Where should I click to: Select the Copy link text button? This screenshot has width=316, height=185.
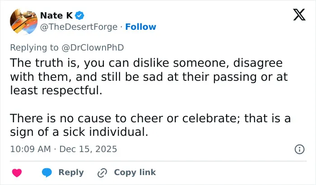click(135, 172)
